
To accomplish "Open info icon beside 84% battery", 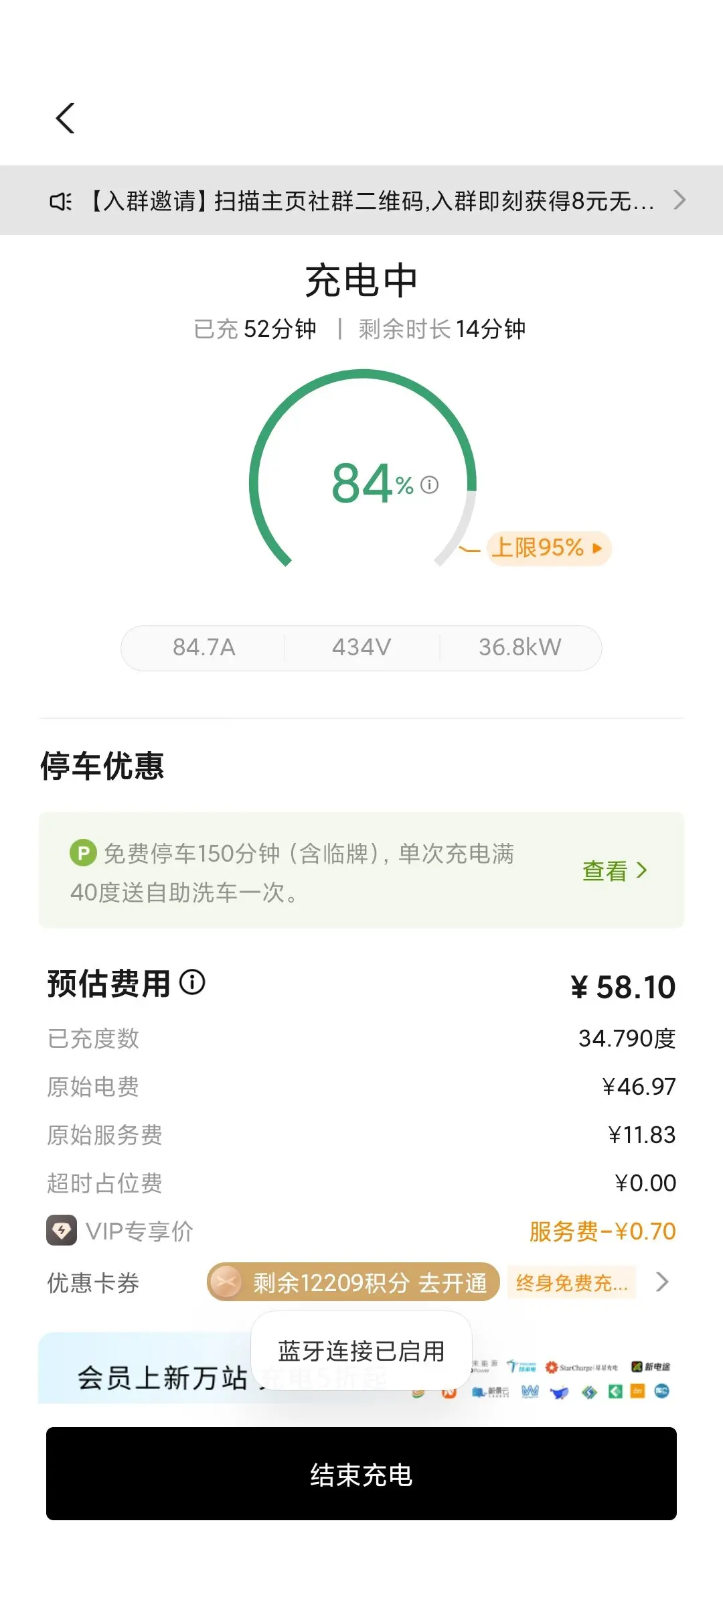I will [429, 484].
